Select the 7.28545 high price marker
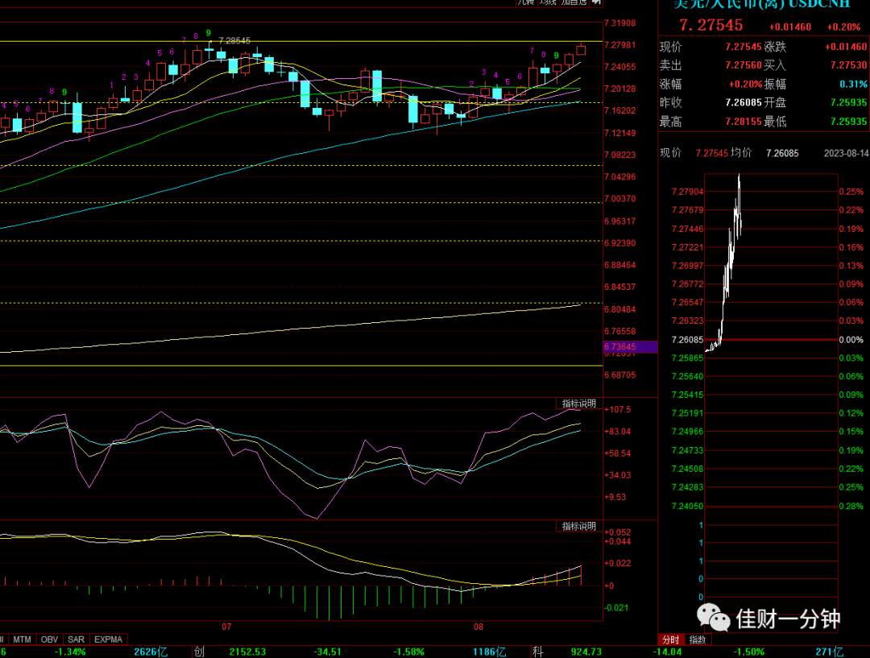The width and height of the screenshot is (870, 658). pyautogui.click(x=234, y=40)
